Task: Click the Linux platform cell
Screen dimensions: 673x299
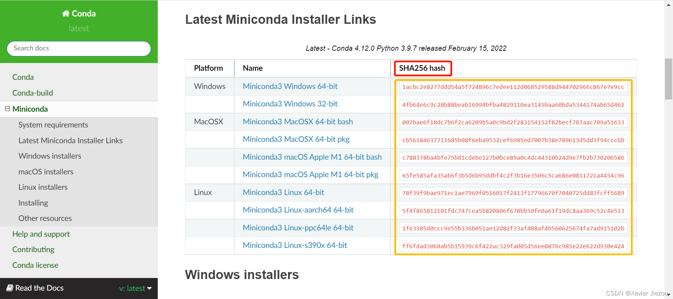Action: tap(203, 192)
